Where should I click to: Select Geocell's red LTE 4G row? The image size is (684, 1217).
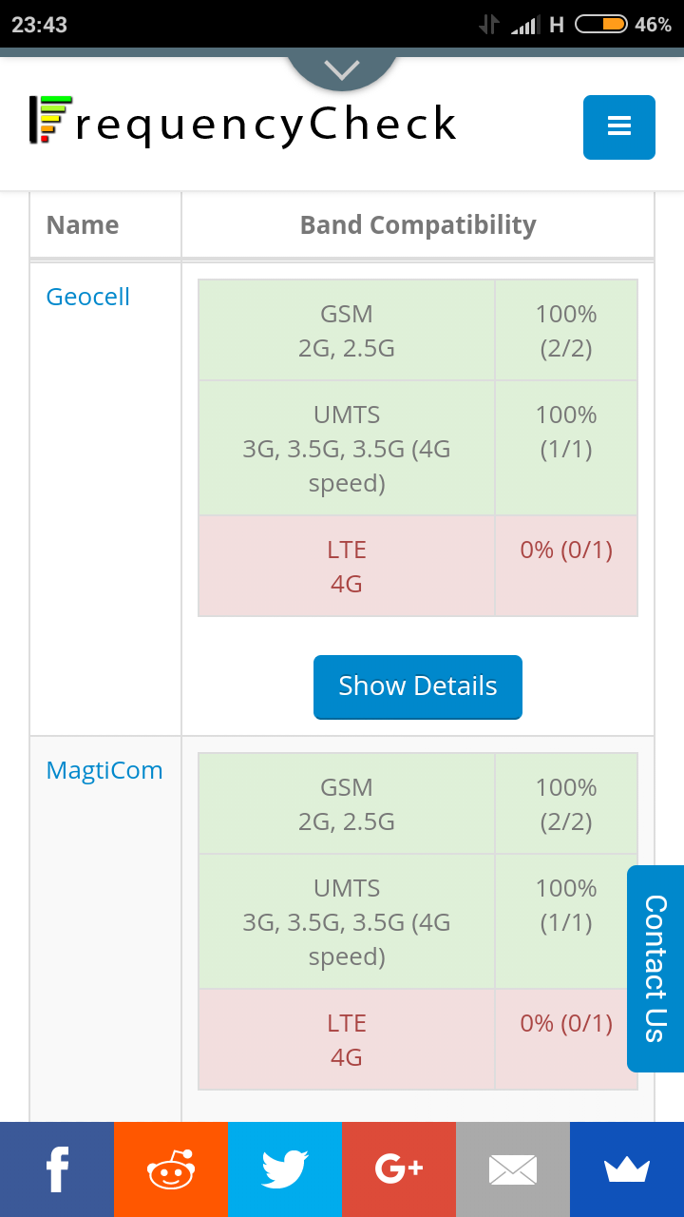tap(347, 567)
